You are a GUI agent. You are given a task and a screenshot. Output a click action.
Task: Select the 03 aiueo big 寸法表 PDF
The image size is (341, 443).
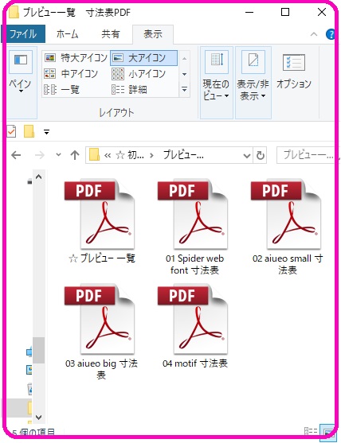[x=101, y=332]
